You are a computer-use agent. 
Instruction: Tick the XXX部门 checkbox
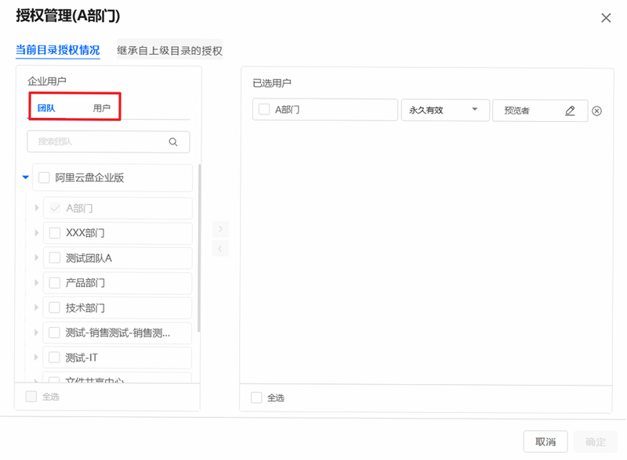55,233
